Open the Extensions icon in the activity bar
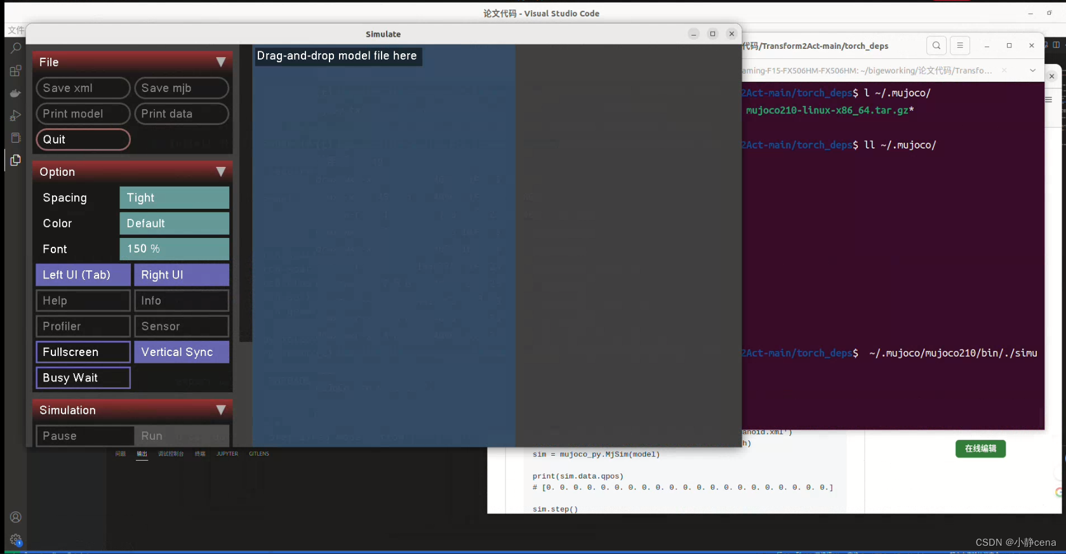Screen dimensions: 1066x554 coord(16,71)
